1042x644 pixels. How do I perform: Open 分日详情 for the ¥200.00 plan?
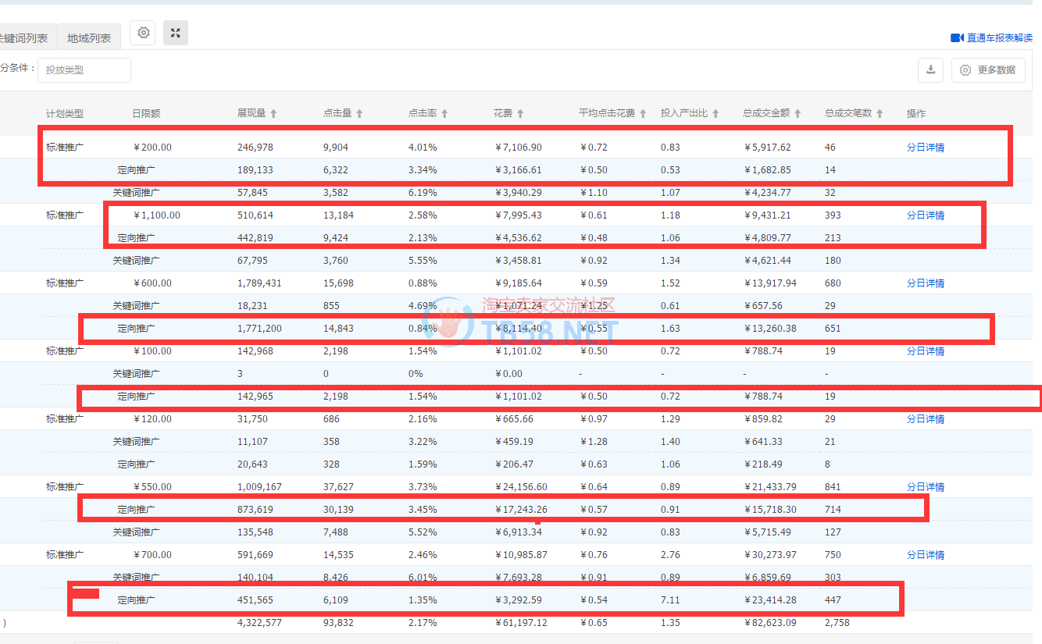pos(926,148)
